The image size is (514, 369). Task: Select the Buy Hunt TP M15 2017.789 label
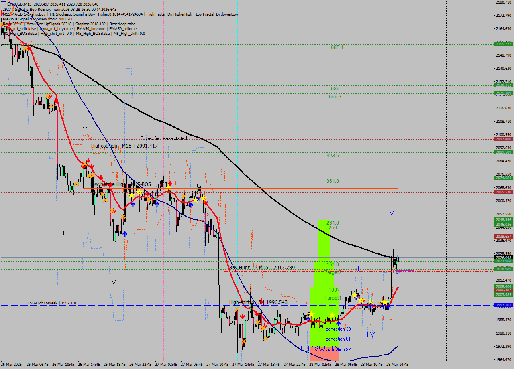point(262,268)
